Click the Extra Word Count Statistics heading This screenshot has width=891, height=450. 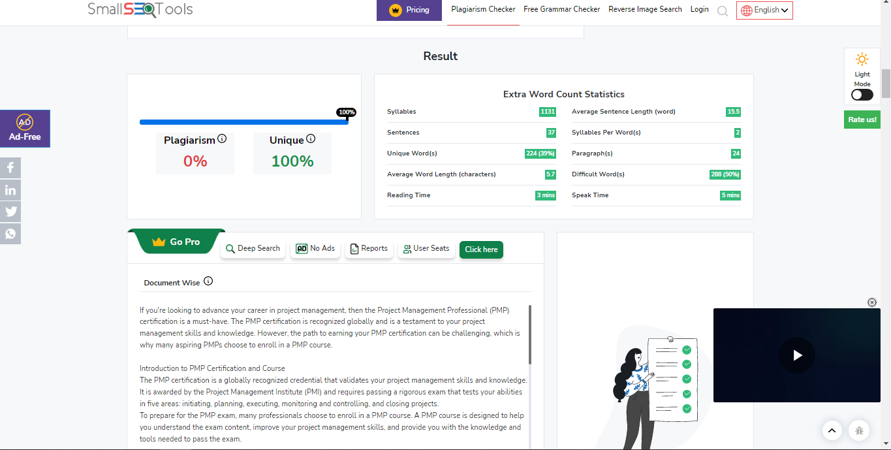click(564, 94)
